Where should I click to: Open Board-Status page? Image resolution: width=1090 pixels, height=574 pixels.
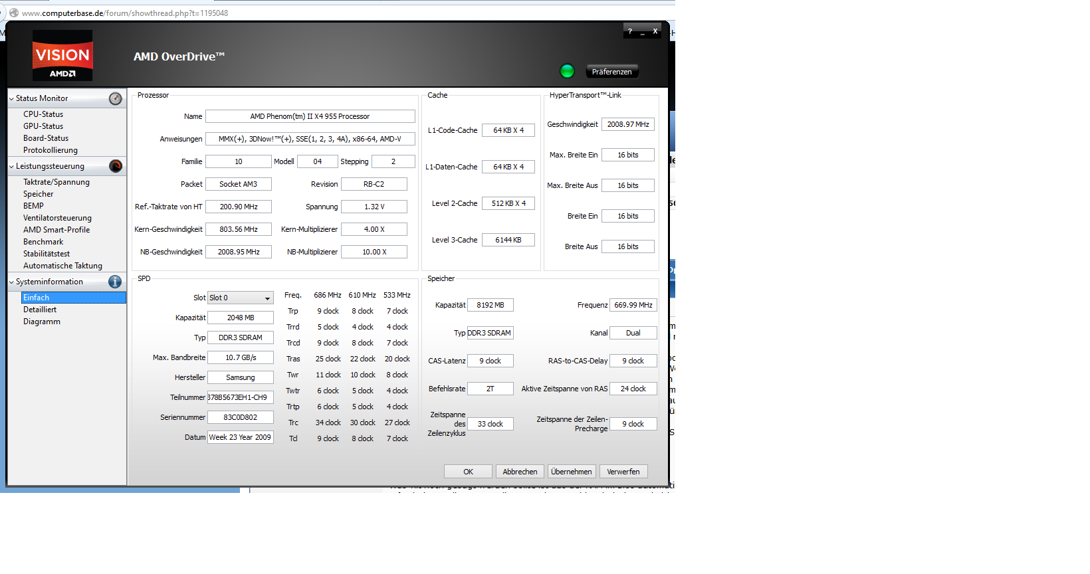[46, 138]
